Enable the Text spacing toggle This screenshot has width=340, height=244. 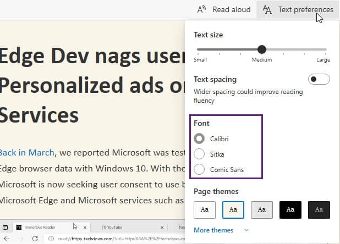pyautogui.click(x=319, y=79)
